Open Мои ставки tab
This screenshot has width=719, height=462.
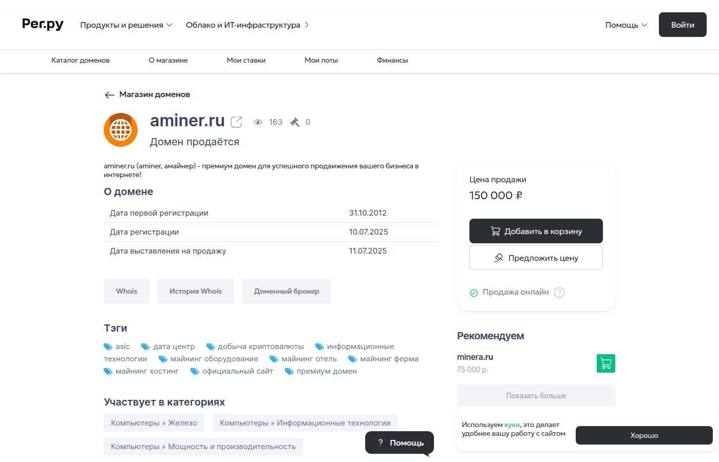click(x=246, y=60)
